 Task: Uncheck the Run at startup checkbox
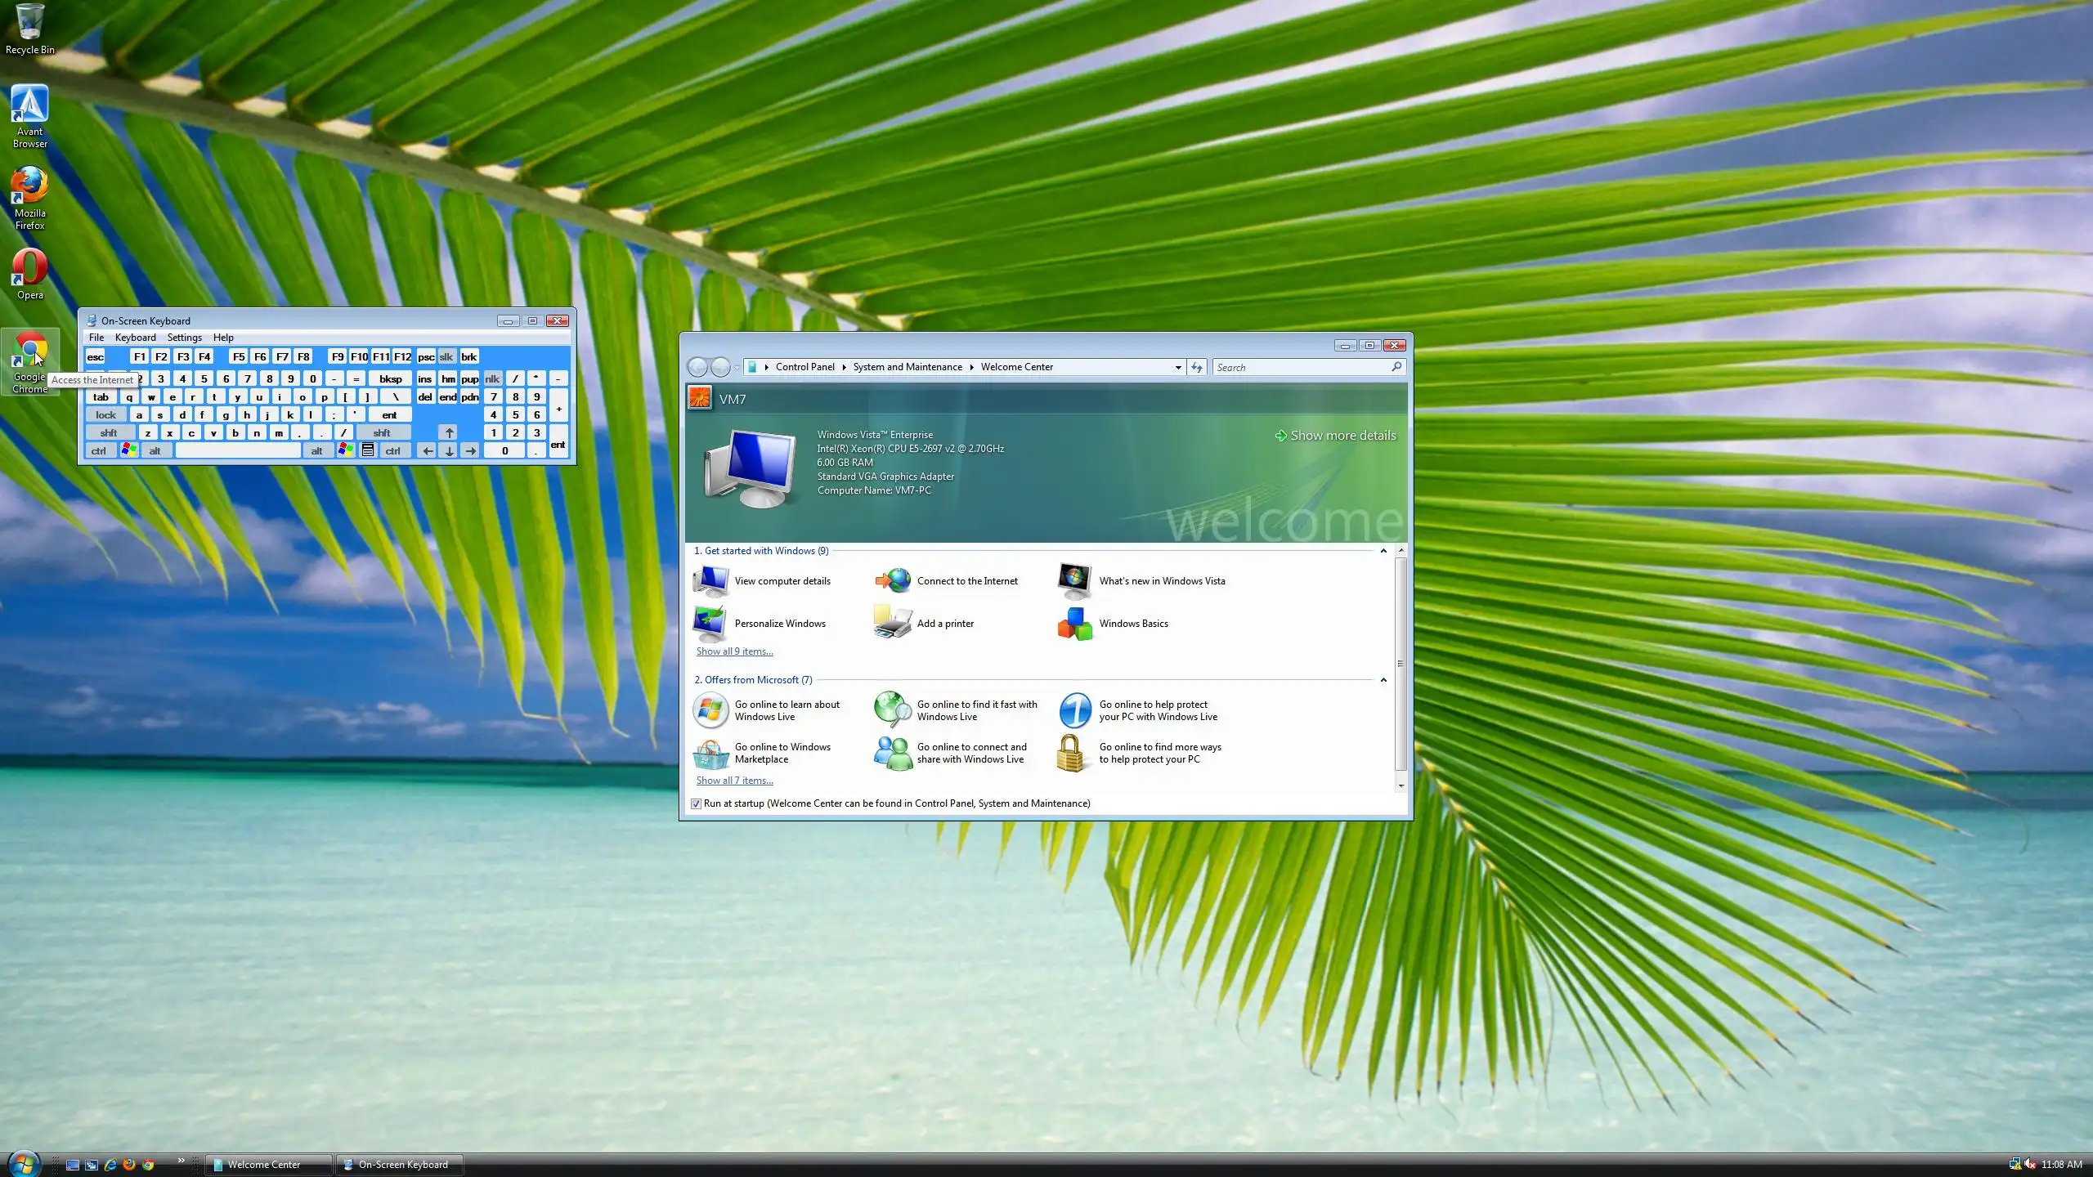(696, 803)
